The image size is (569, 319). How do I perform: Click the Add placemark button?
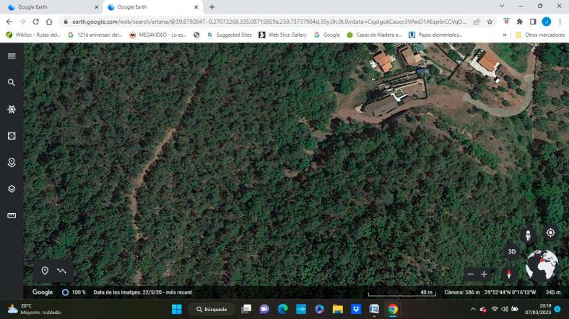(x=45, y=271)
